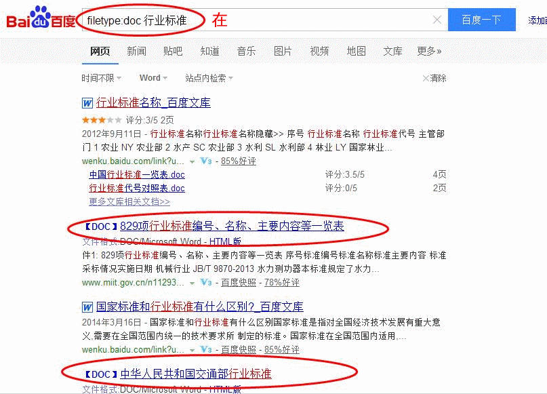Open 中国行业标准一览表.doc link

137,174
